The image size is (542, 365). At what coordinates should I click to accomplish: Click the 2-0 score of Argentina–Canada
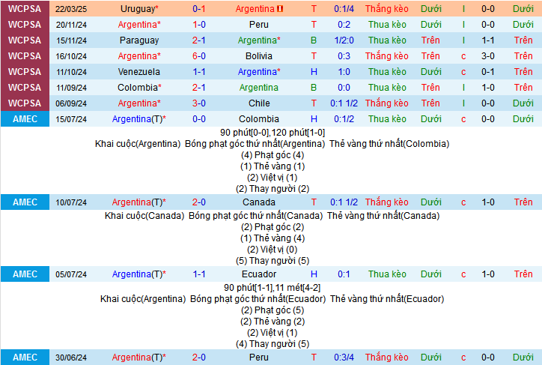(199, 202)
